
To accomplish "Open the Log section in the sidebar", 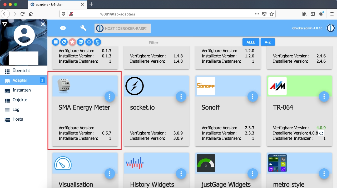I will 16,109.
